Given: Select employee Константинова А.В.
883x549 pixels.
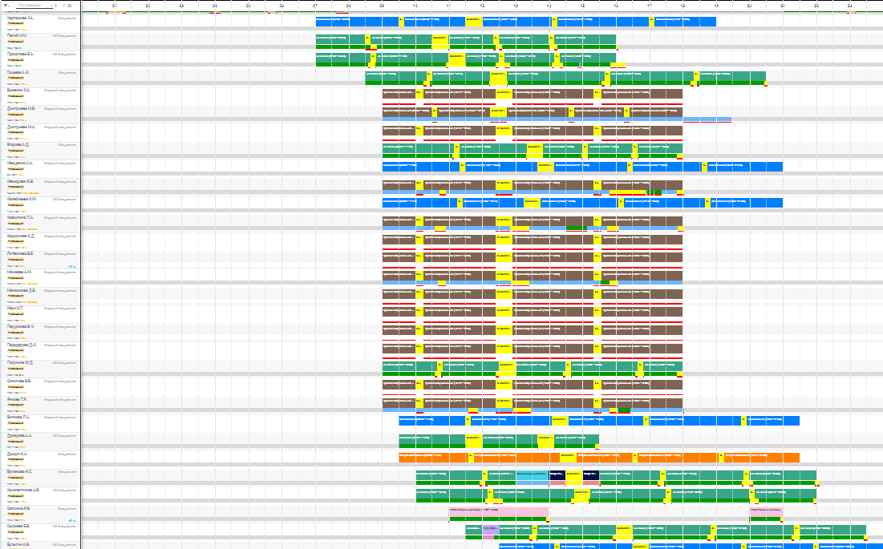Looking at the screenshot, I should click(23, 490).
